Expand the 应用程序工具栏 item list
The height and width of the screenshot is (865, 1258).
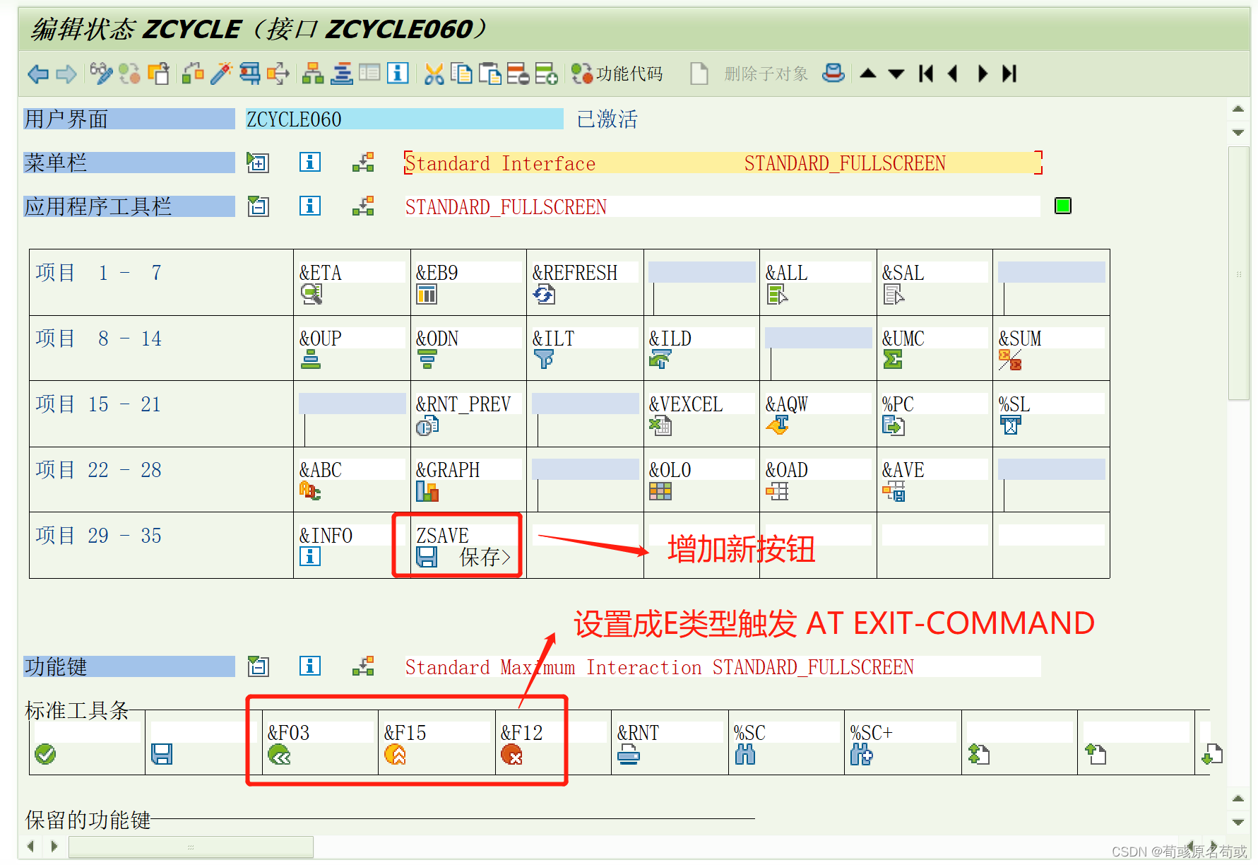pyautogui.click(x=258, y=206)
